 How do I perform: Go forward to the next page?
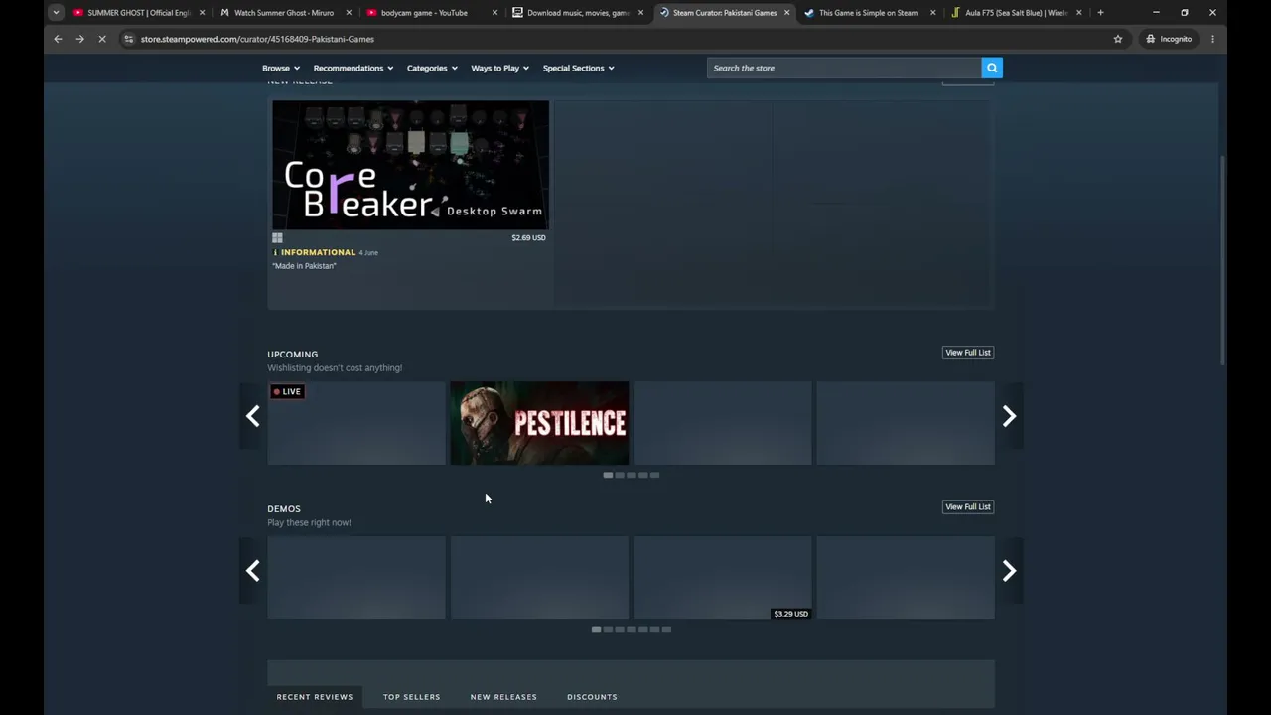79,39
